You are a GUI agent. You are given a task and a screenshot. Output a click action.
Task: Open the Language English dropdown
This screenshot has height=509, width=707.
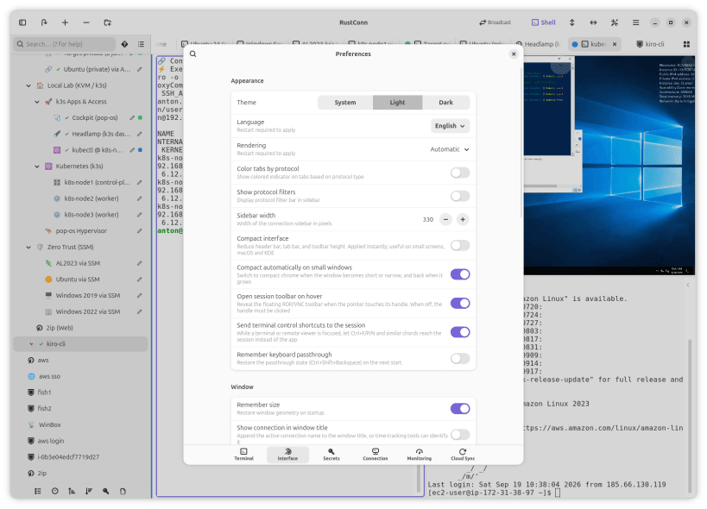[x=450, y=126]
